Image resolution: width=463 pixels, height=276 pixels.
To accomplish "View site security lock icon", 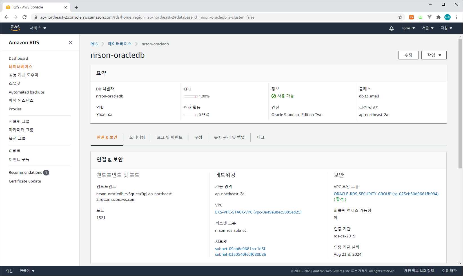I will (x=35, y=17).
